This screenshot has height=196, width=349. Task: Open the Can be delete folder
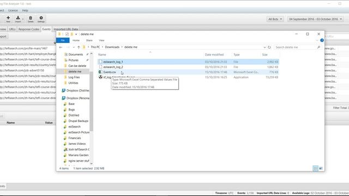click(x=77, y=66)
